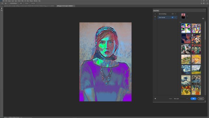Screen dimensions: 209x118
Task: Click the back arrow in options bar
Action: click(2, 3)
